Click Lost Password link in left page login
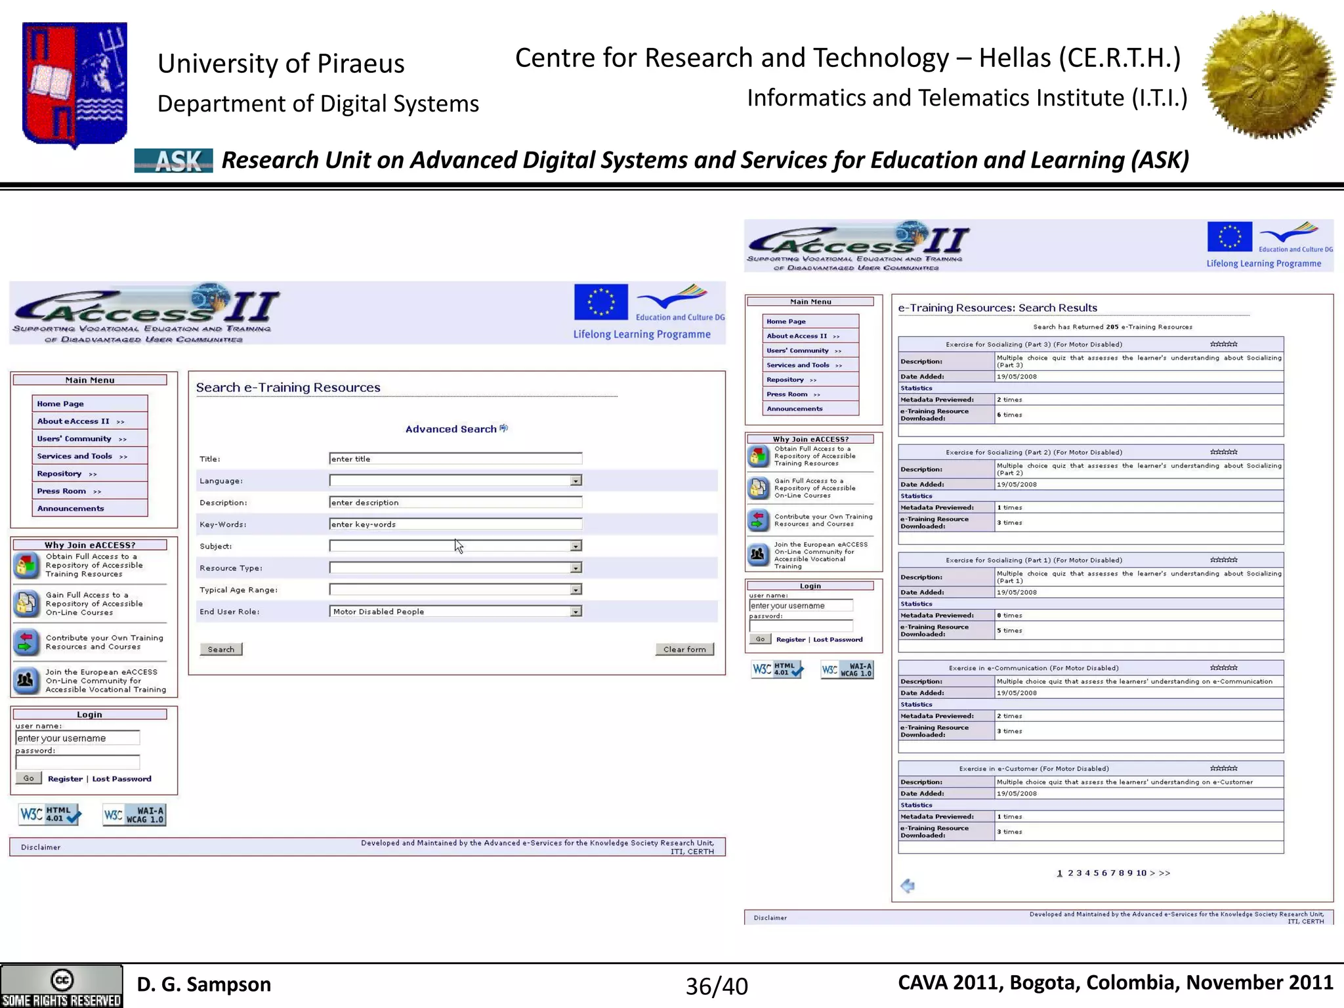1344x1008 pixels. tap(121, 779)
